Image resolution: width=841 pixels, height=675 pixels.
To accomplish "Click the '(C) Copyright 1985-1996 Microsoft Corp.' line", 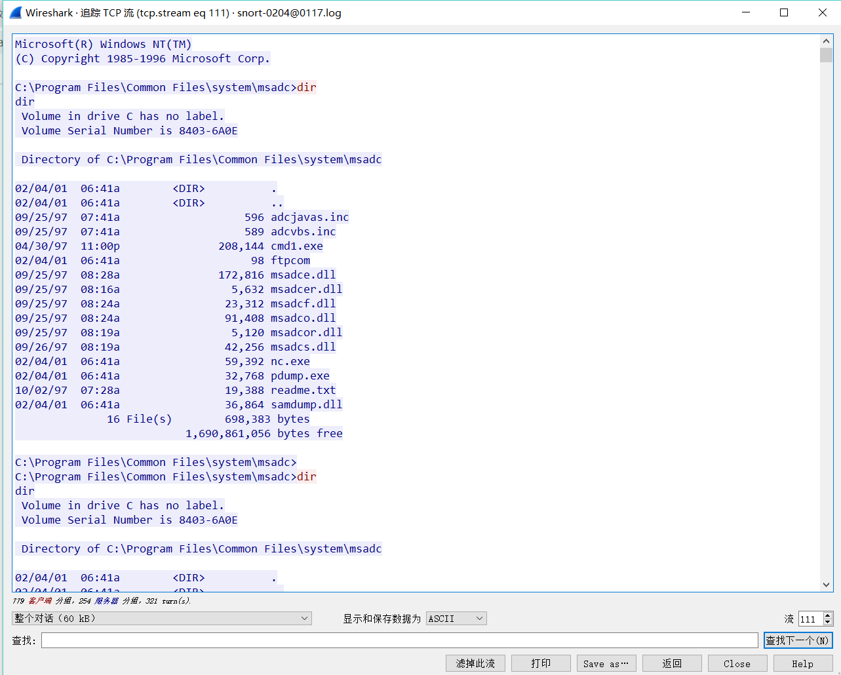I will [143, 58].
